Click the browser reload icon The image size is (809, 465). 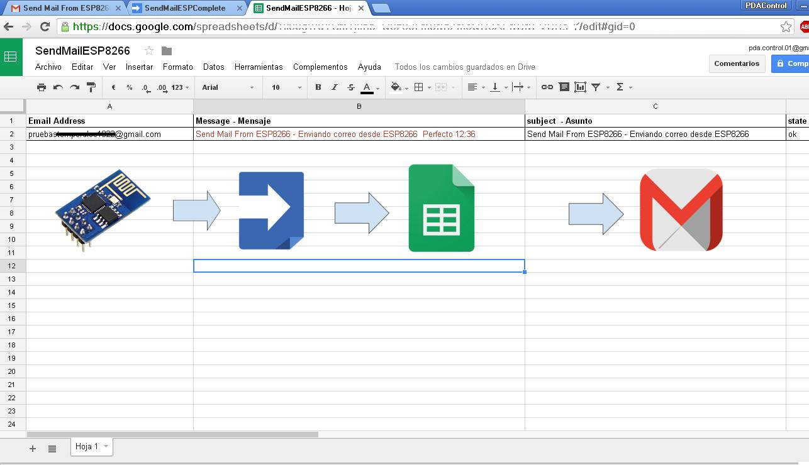click(x=45, y=26)
